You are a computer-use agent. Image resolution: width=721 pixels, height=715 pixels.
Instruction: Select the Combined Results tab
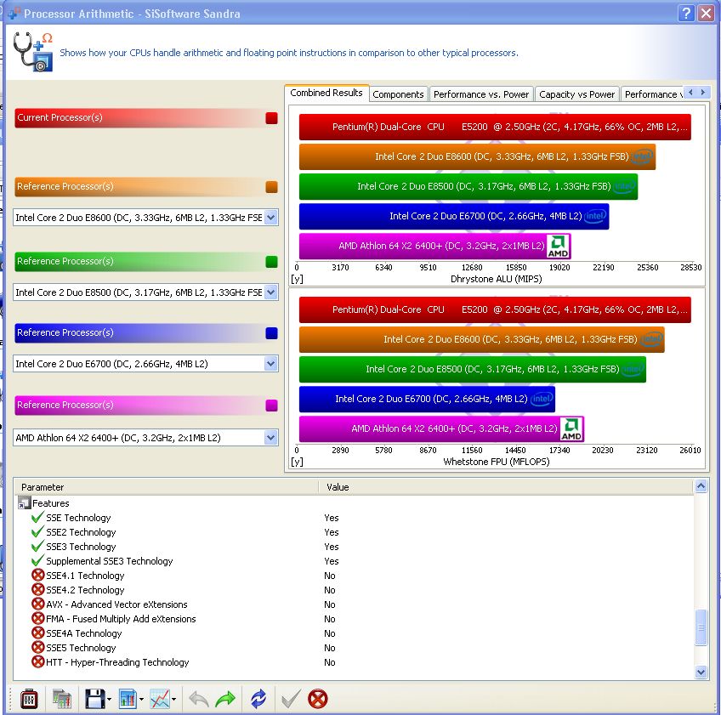tap(326, 93)
